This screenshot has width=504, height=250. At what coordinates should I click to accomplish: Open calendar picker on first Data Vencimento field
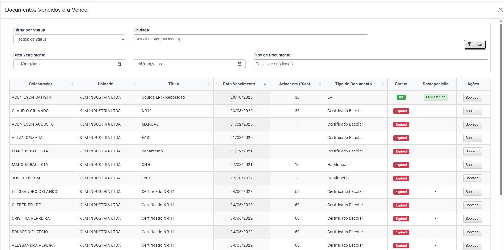click(x=119, y=64)
